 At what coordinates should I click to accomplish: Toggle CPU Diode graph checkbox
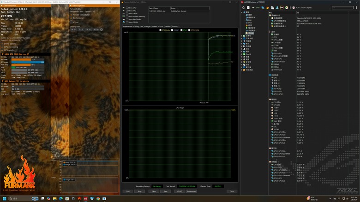click(160, 30)
